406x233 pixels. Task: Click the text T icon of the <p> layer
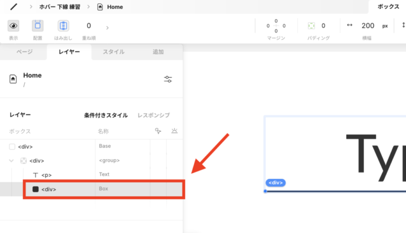click(x=35, y=175)
